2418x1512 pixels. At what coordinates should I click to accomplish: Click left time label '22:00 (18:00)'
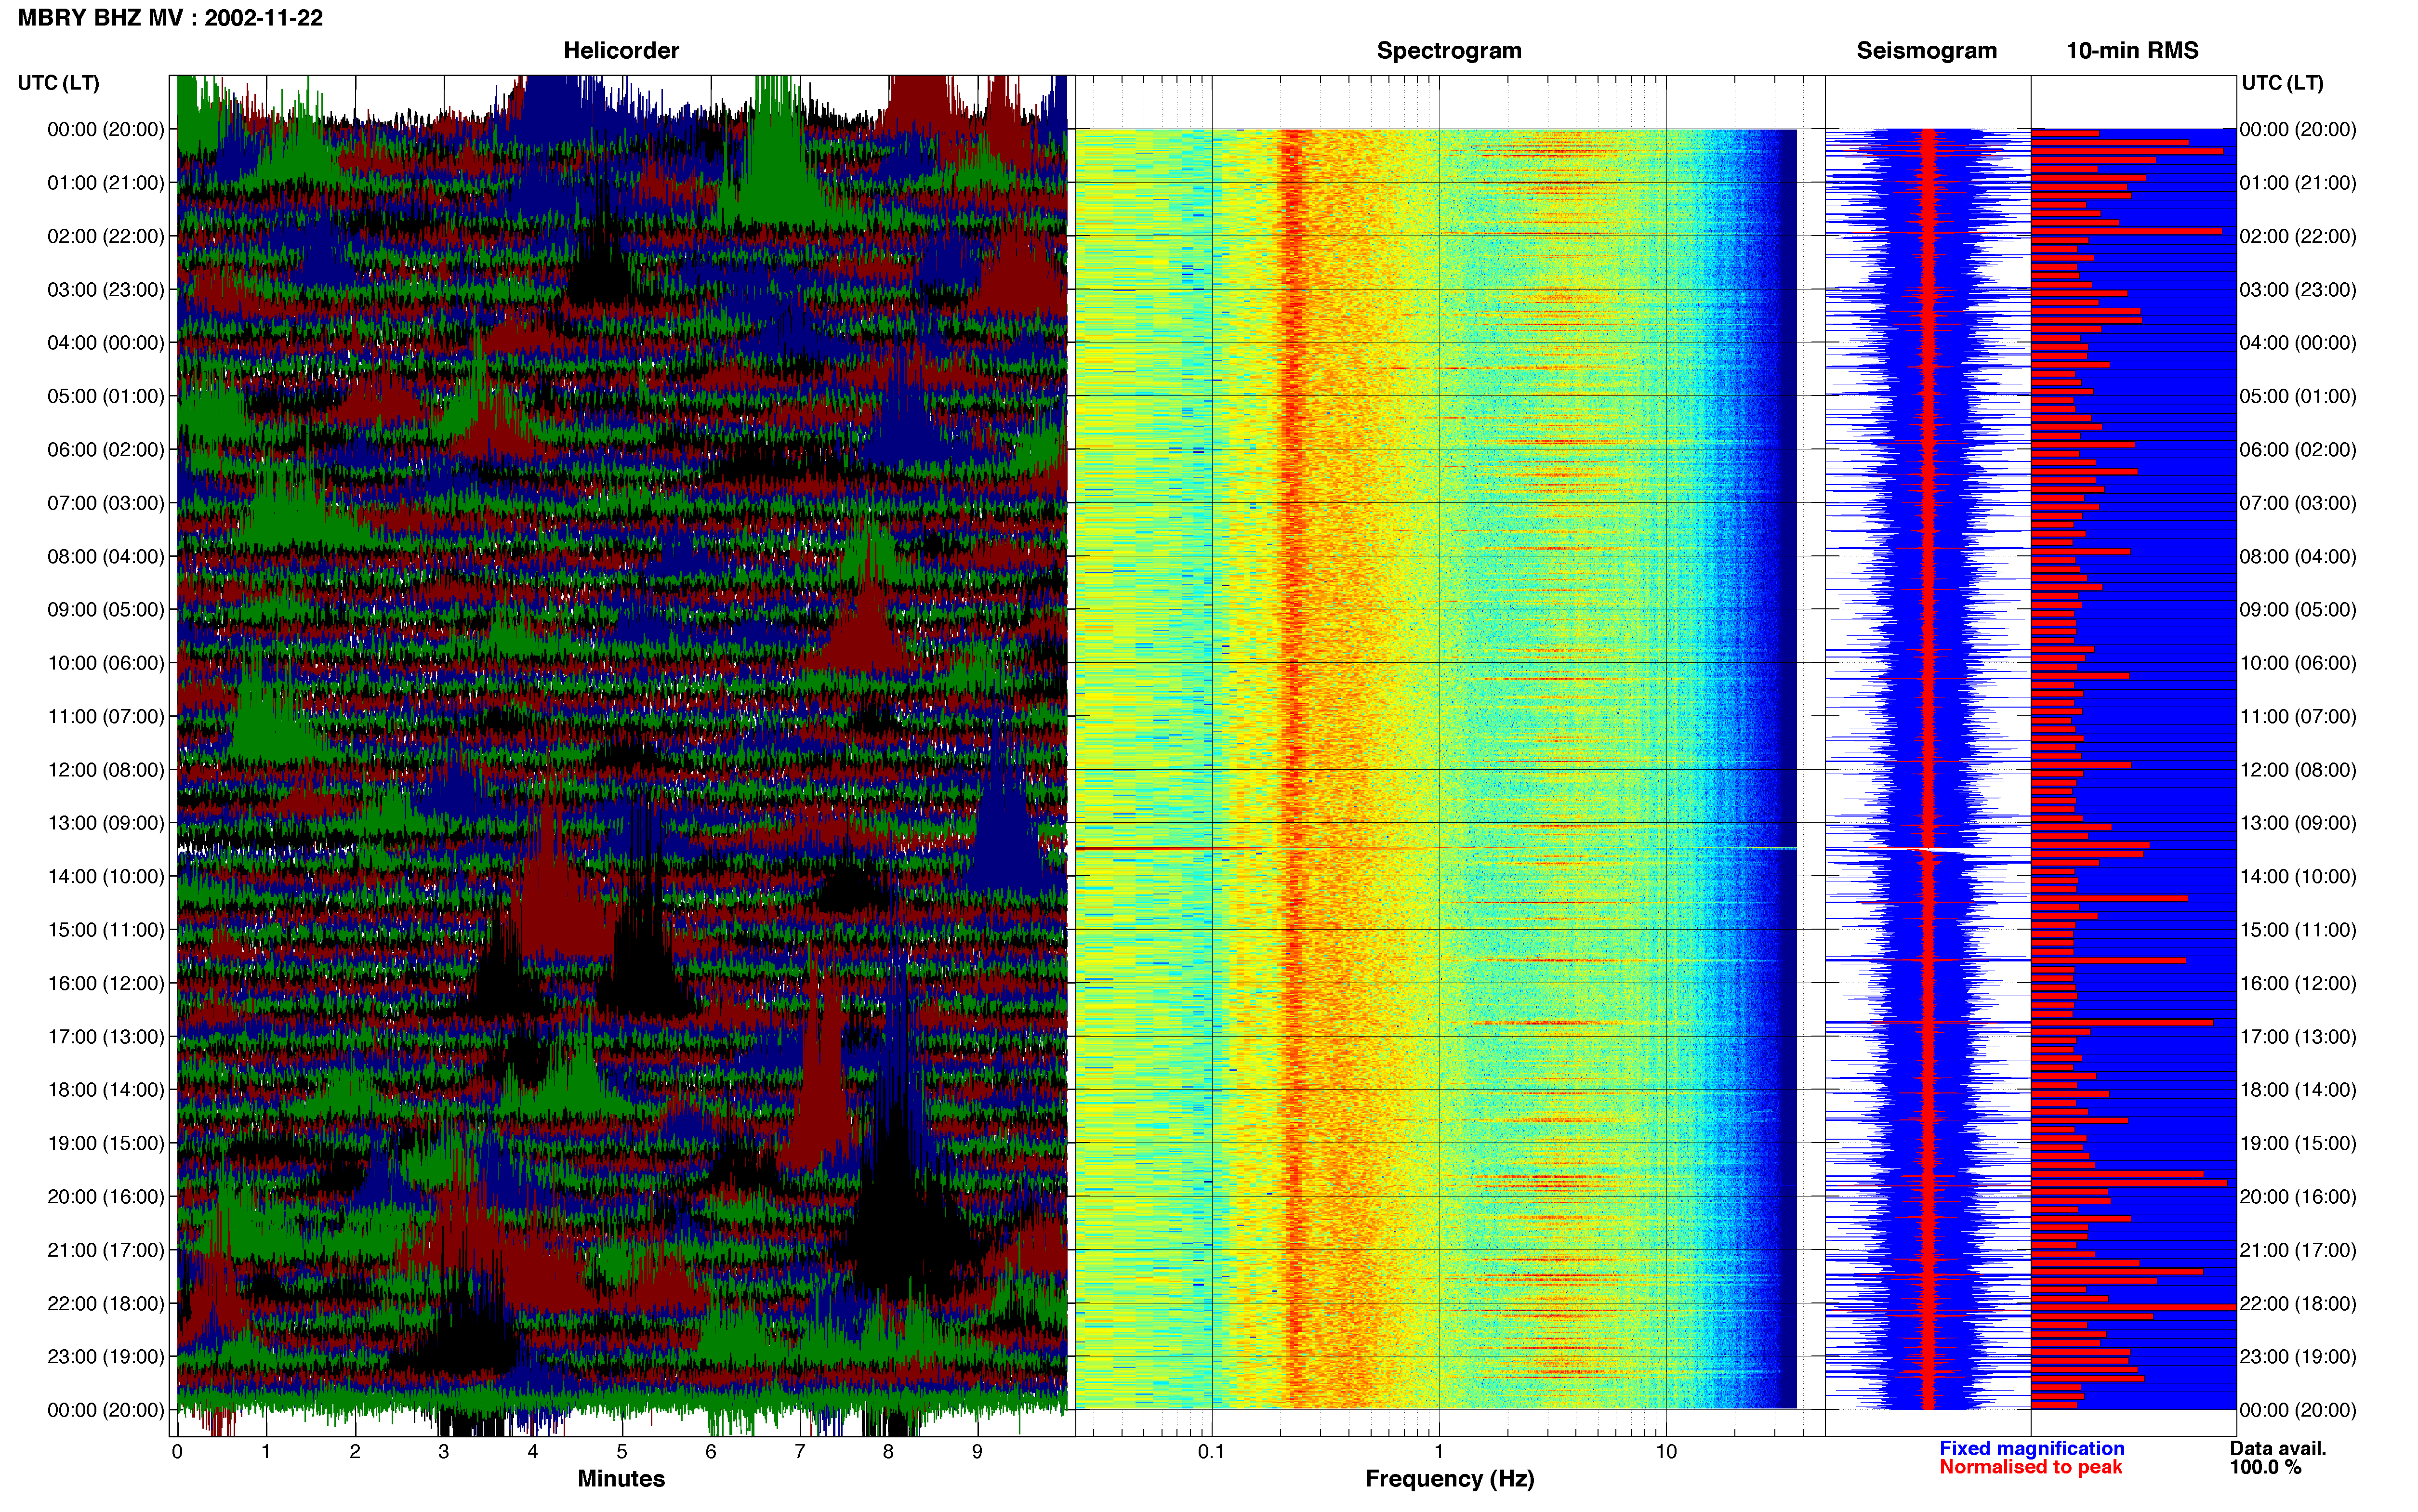click(x=106, y=1304)
